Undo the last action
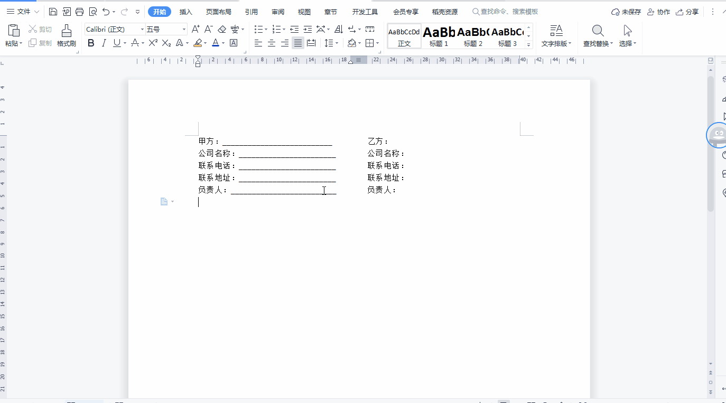Screen dimensions: 726x403 (106, 12)
